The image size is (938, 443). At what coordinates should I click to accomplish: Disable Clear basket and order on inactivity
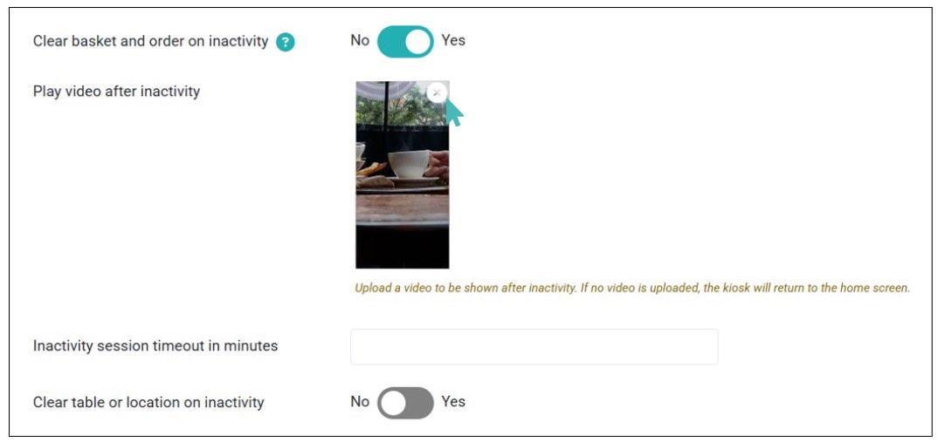[x=405, y=41]
